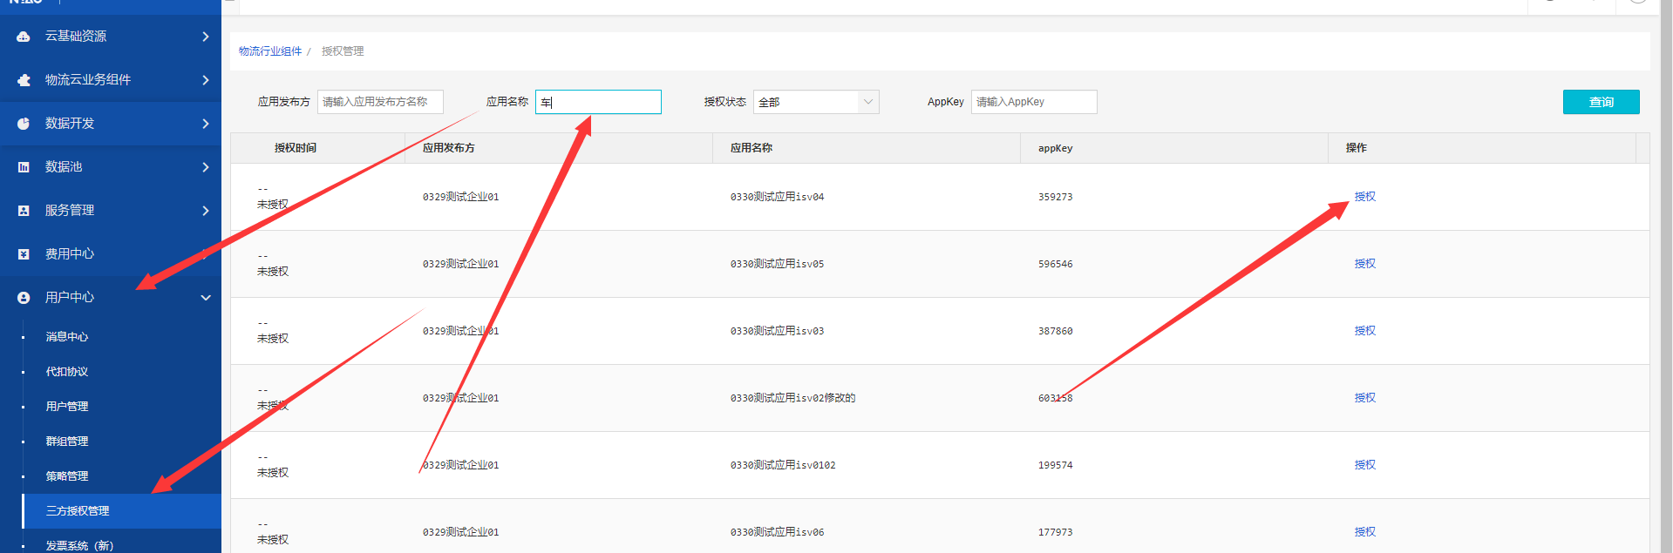Image resolution: width=1673 pixels, height=553 pixels.
Task: Click the icon beside 费用中心
Action: [x=24, y=254]
